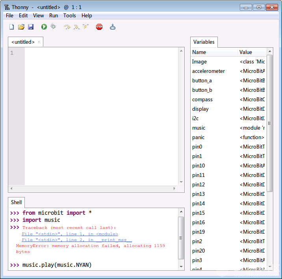Select the pin3 variable row
Viewport: 282px width, 279px height.
(228, 260)
